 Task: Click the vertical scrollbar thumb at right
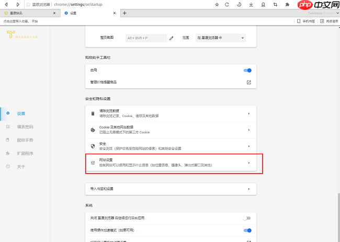point(338,217)
